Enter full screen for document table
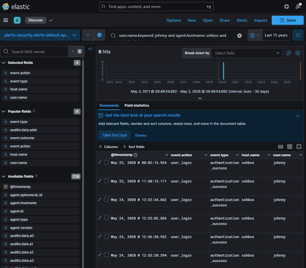 pyautogui.click(x=299, y=147)
